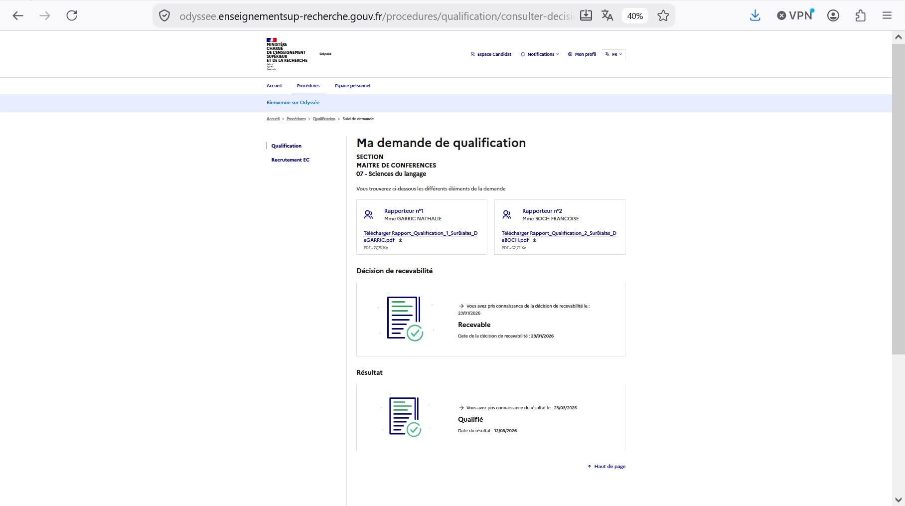The width and height of the screenshot is (905, 506).
Task: Click the 'Mme BOCH FRANCOISE' name
Action: tap(550, 219)
